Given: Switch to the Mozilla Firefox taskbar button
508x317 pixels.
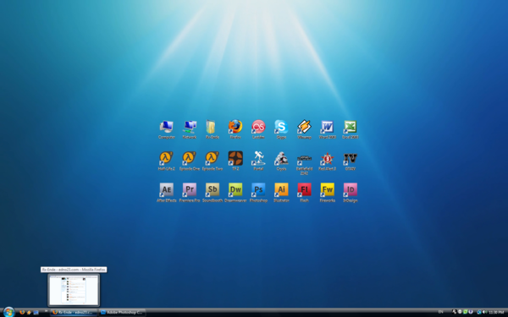Looking at the screenshot, I should coord(74,313).
